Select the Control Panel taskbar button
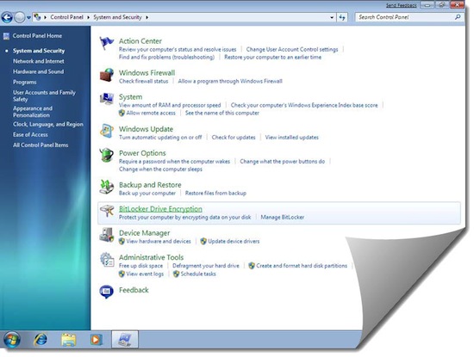 125,339
